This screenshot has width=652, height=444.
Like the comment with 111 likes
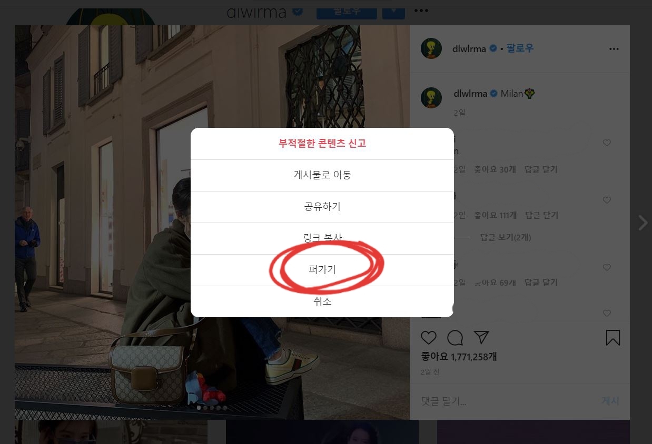click(x=607, y=200)
